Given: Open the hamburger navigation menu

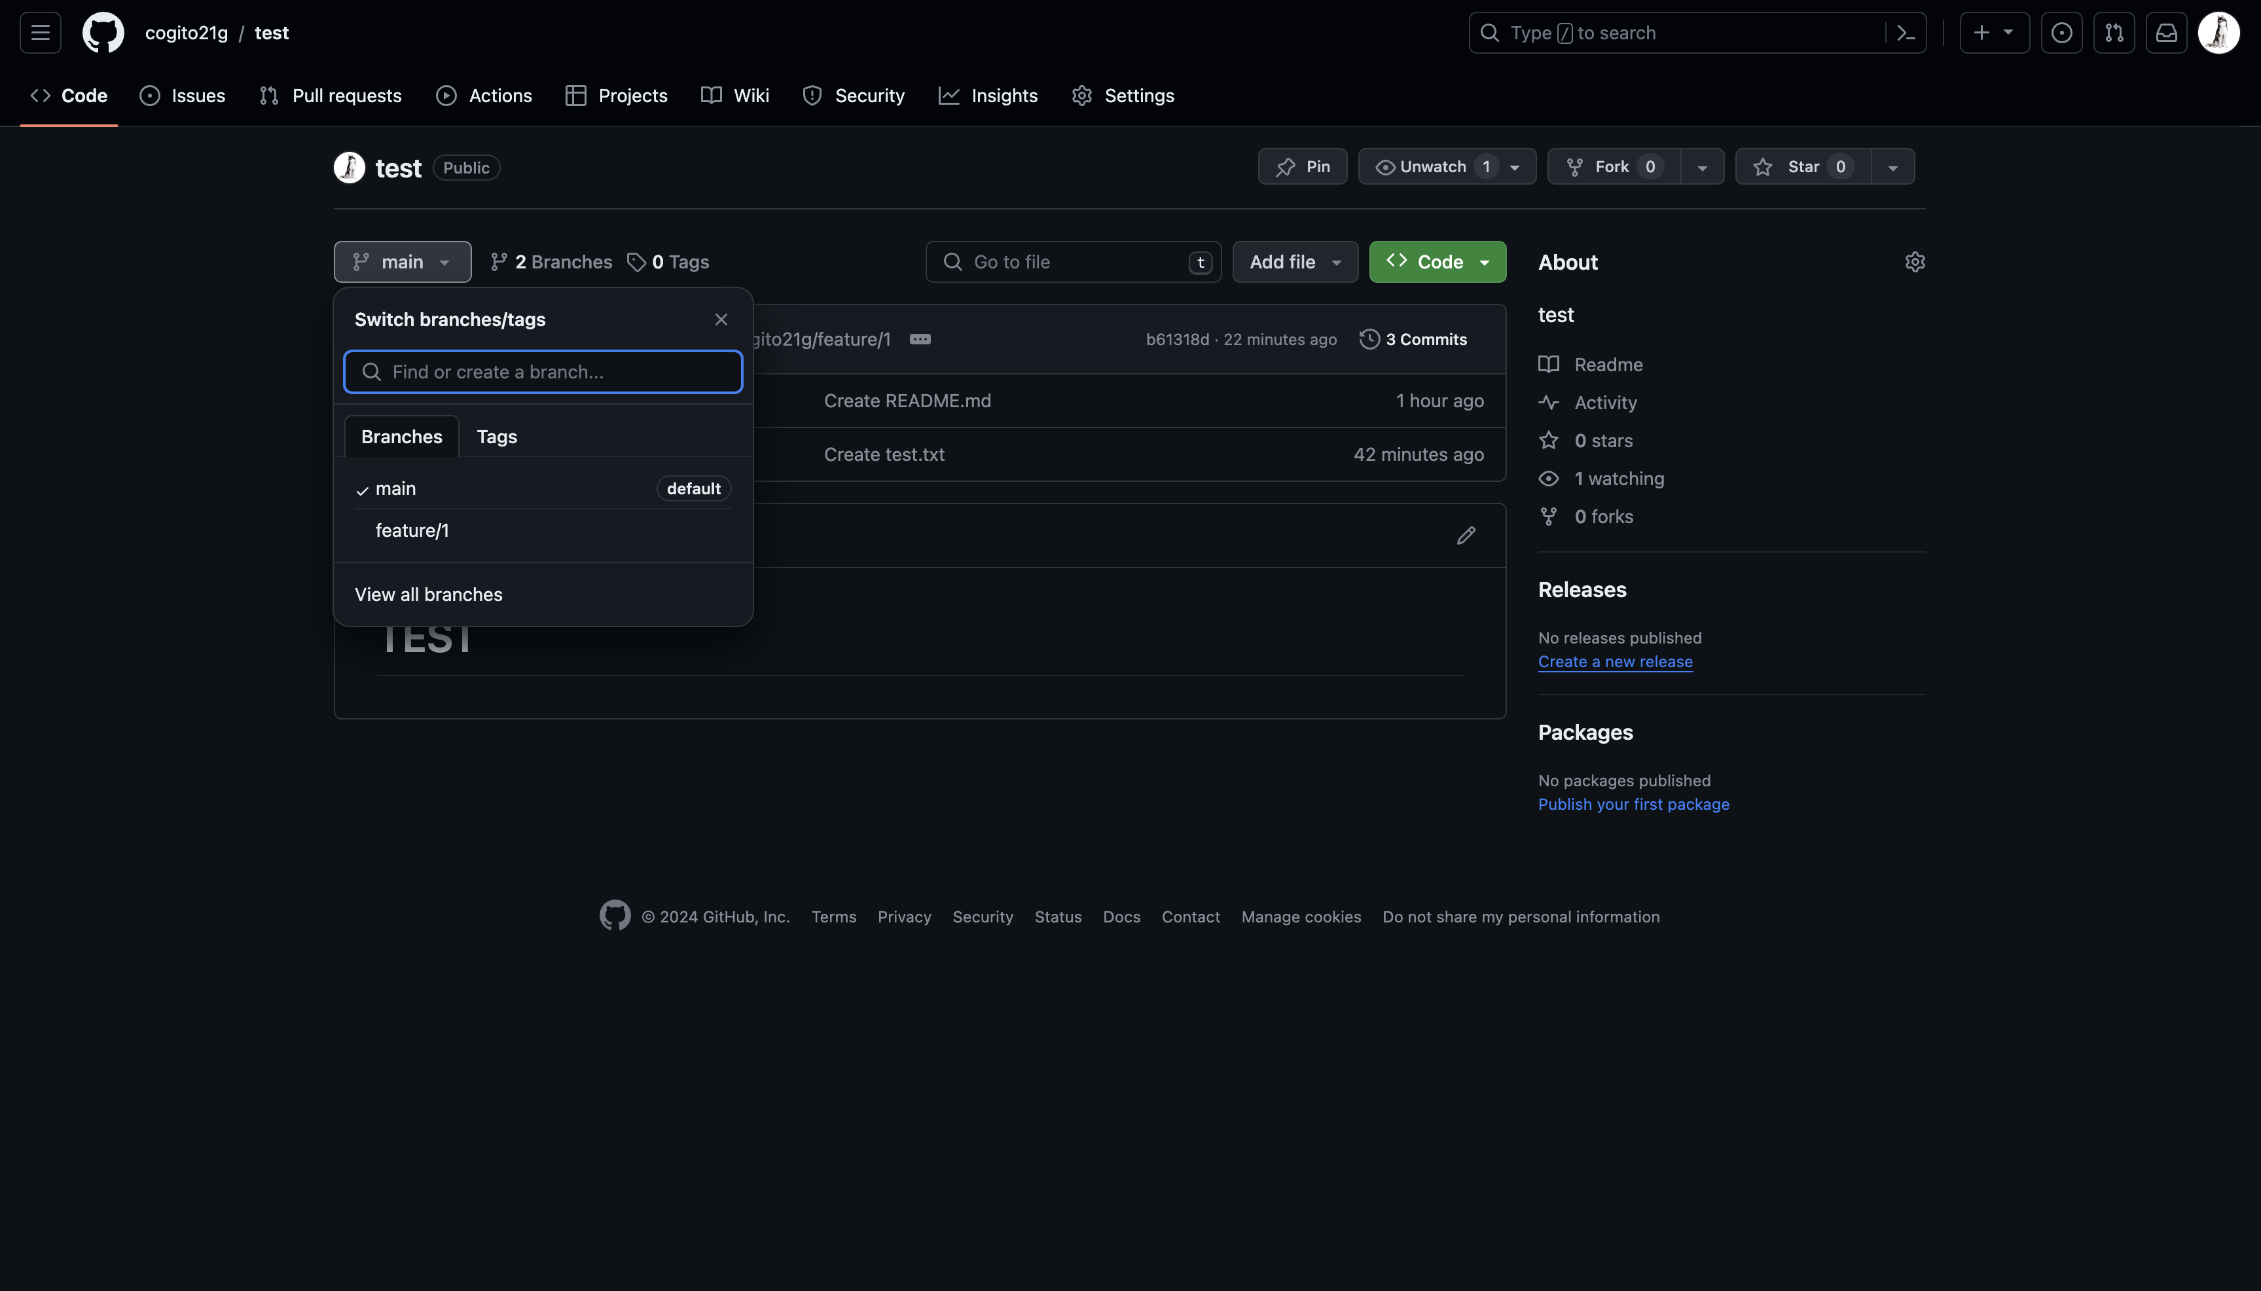Looking at the screenshot, I should [x=40, y=33].
